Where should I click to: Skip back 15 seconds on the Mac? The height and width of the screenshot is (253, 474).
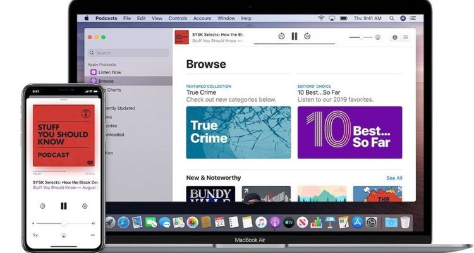coord(281,36)
